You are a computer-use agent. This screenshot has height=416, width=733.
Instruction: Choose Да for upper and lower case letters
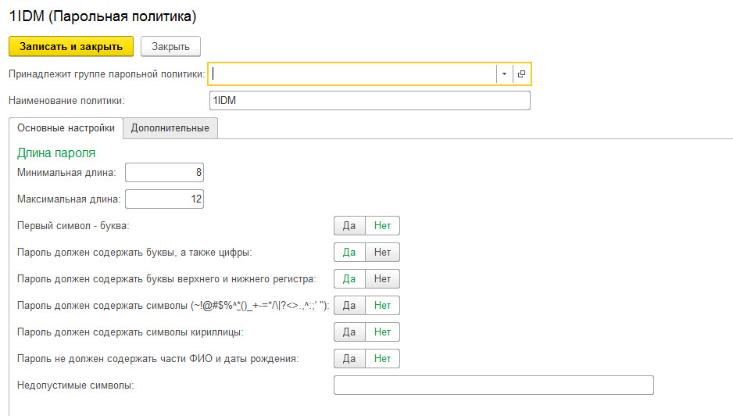click(349, 278)
